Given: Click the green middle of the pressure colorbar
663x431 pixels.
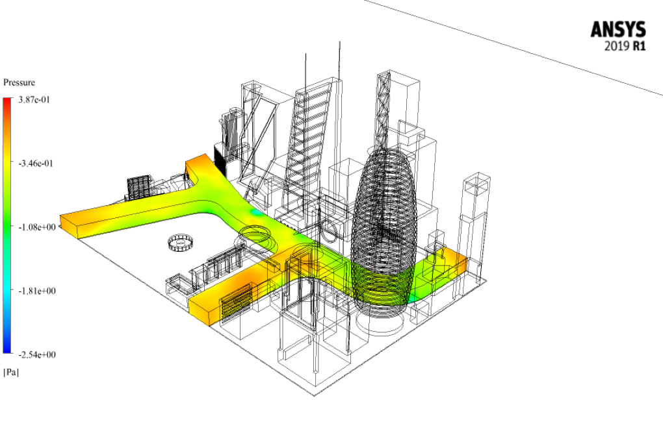Looking at the screenshot, I should coord(7,227).
